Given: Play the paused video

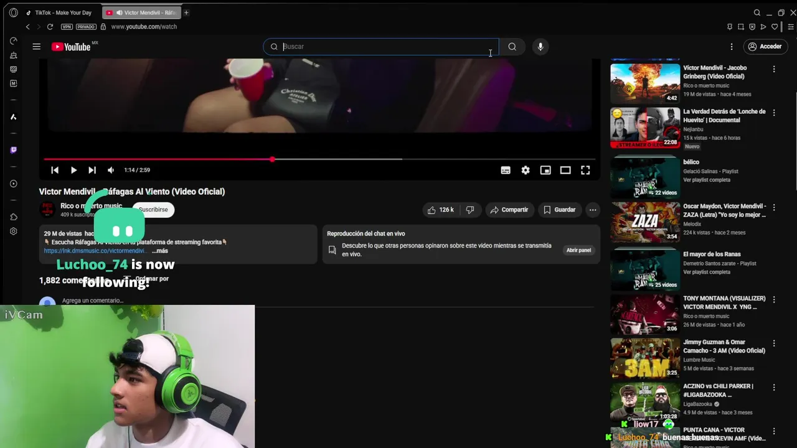Looking at the screenshot, I should pyautogui.click(x=73, y=170).
